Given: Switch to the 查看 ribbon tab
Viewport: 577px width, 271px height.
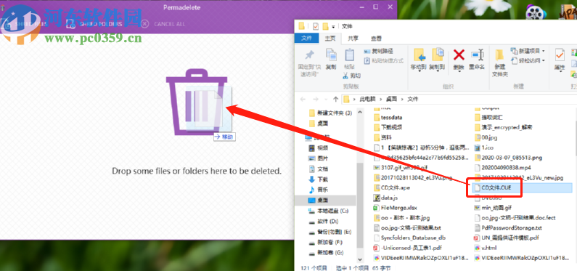Looking at the screenshot, I should tap(376, 39).
